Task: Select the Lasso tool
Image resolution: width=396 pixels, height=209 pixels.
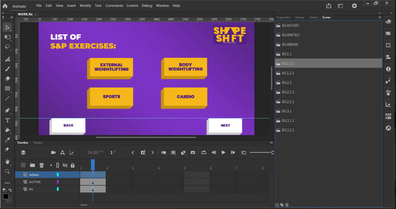Action: coord(7,47)
